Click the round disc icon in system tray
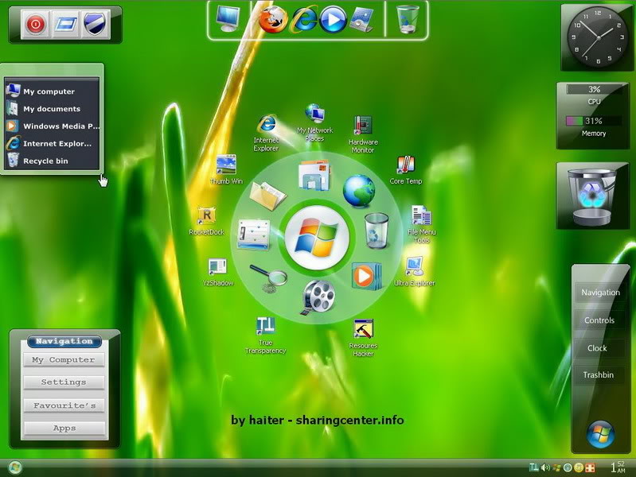 568,467
